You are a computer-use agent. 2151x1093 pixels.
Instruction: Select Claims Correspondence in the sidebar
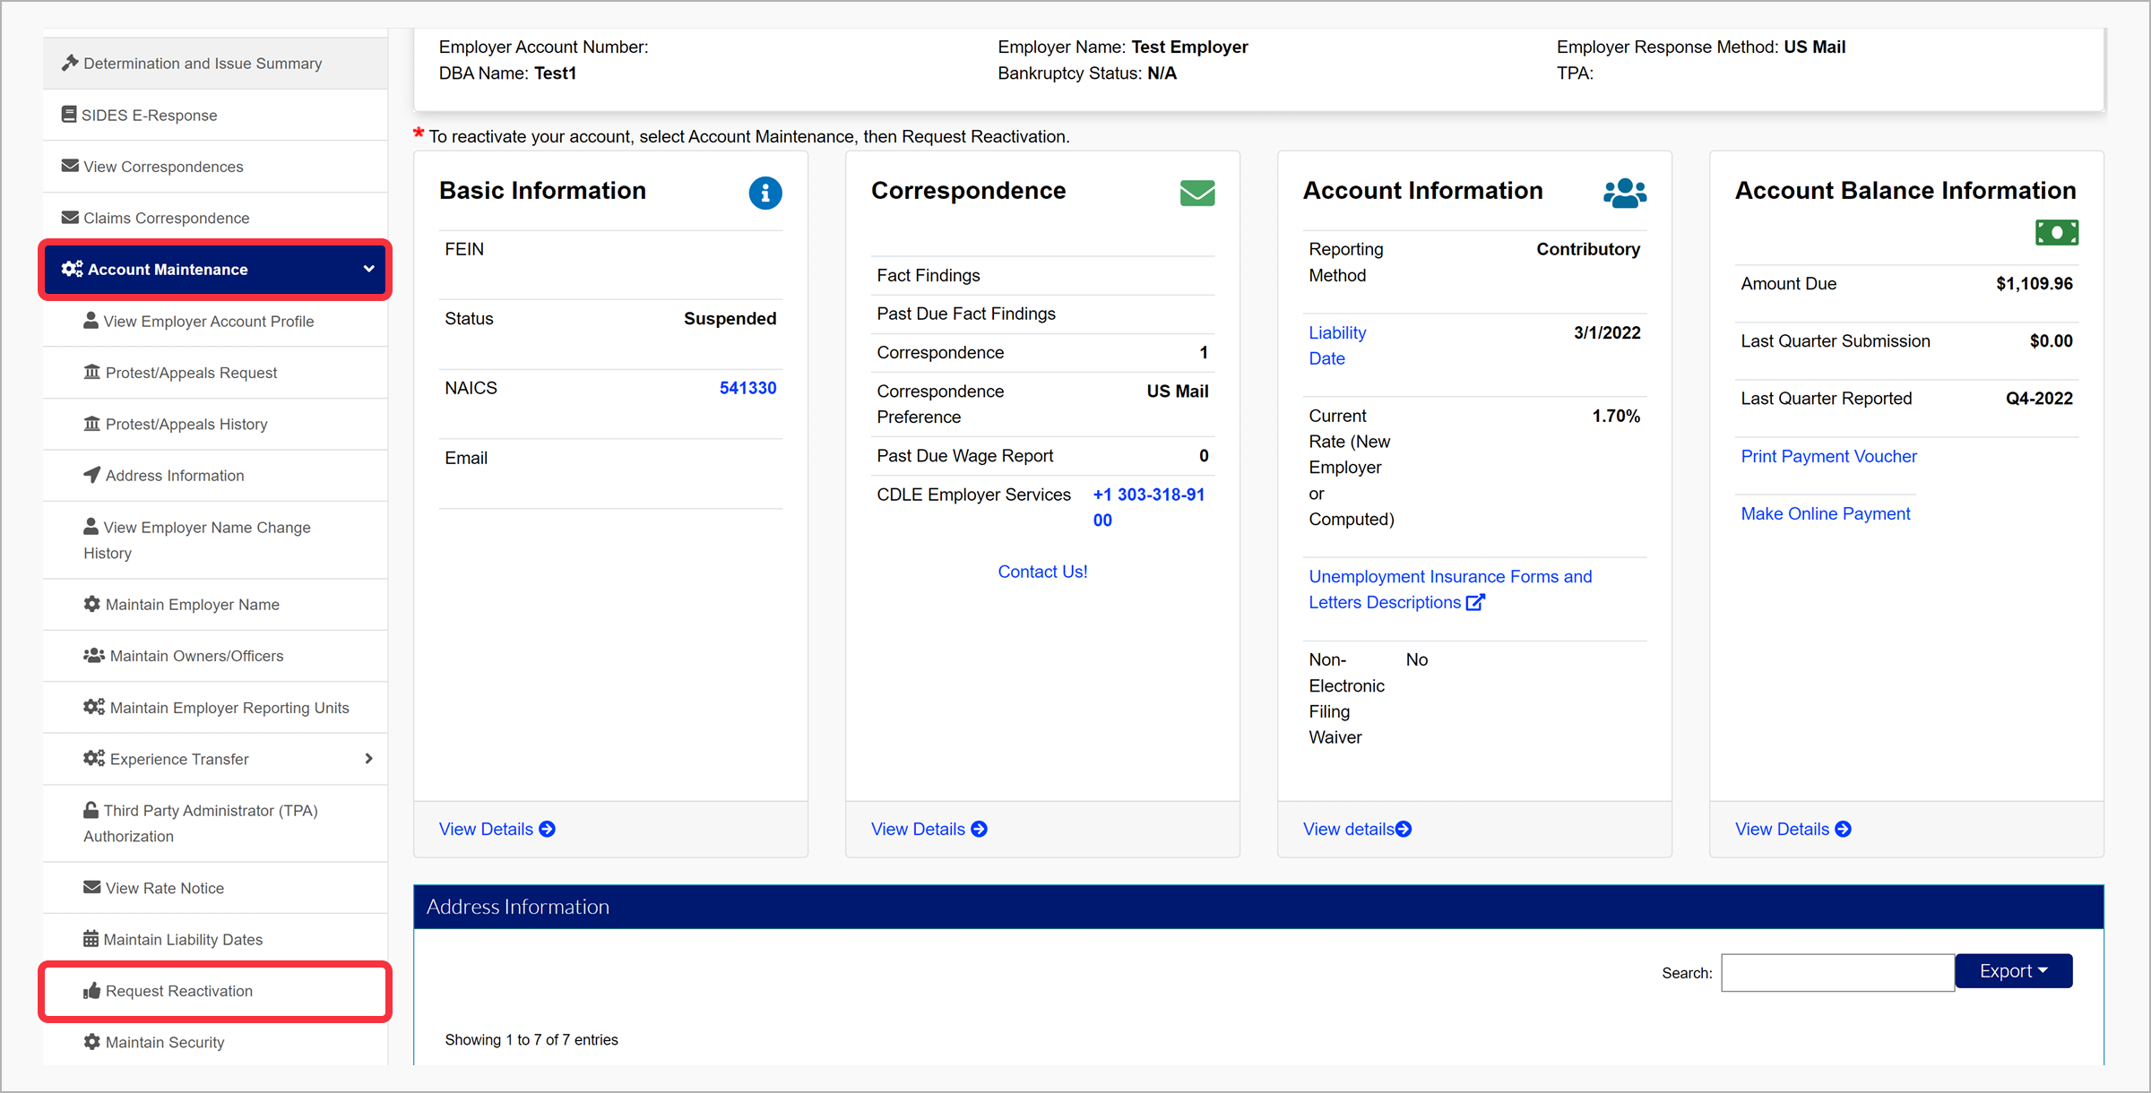[215, 218]
